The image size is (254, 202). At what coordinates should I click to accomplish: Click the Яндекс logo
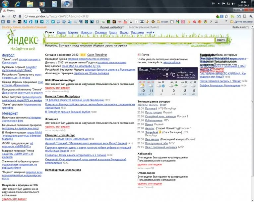coord(23,40)
